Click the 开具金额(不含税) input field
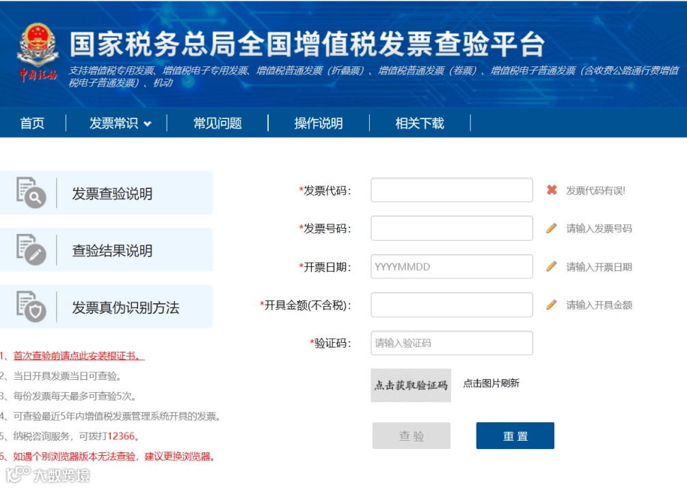Viewport: 687px width, 488px height. [x=452, y=305]
